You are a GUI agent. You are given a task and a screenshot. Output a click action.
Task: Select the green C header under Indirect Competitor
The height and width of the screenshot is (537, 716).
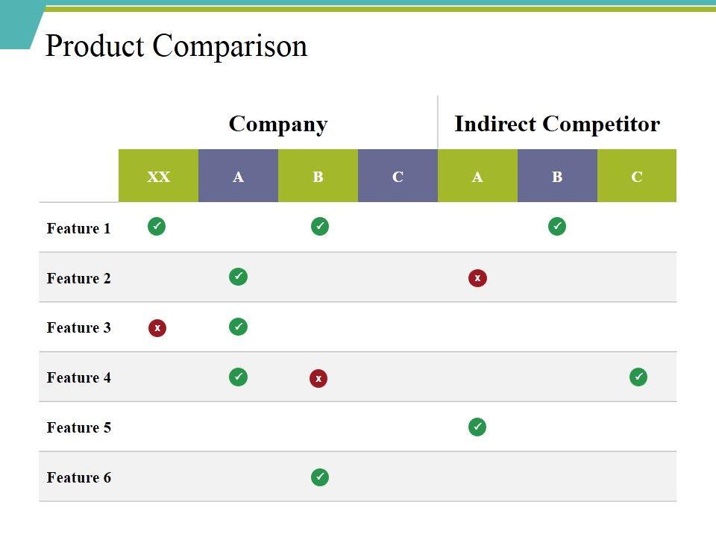[x=637, y=176]
